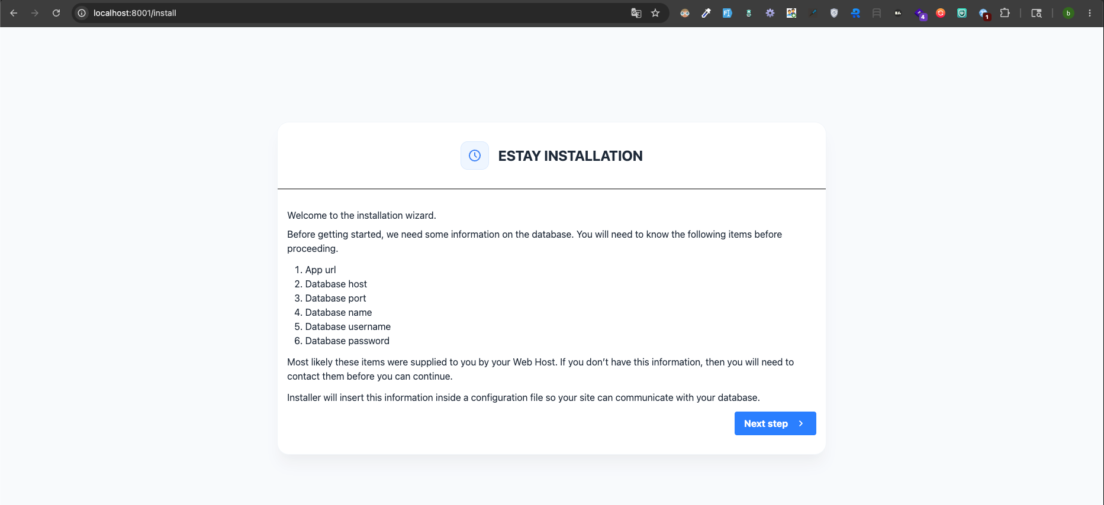Open the people-photo extension icon

791,13
